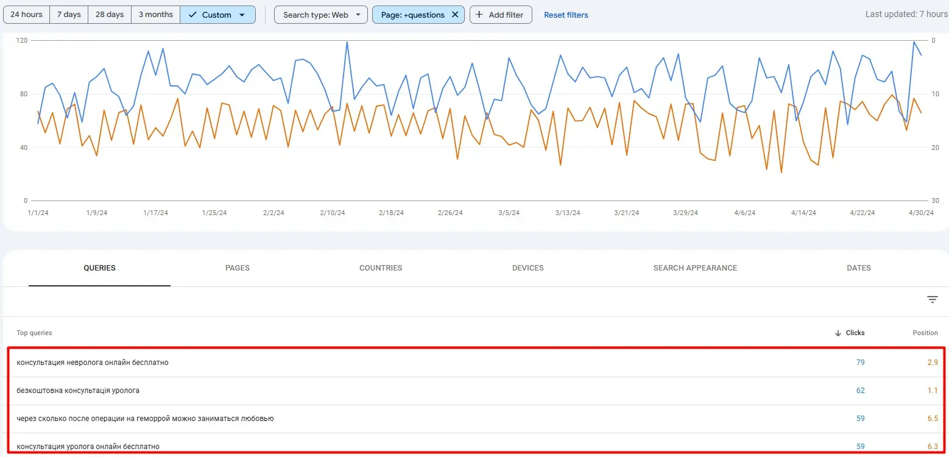Click the 2/10/24 chart date label
This screenshot has height=457, width=949.
pos(332,213)
